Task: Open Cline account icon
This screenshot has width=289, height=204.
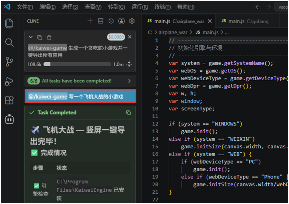Action: click(121, 21)
